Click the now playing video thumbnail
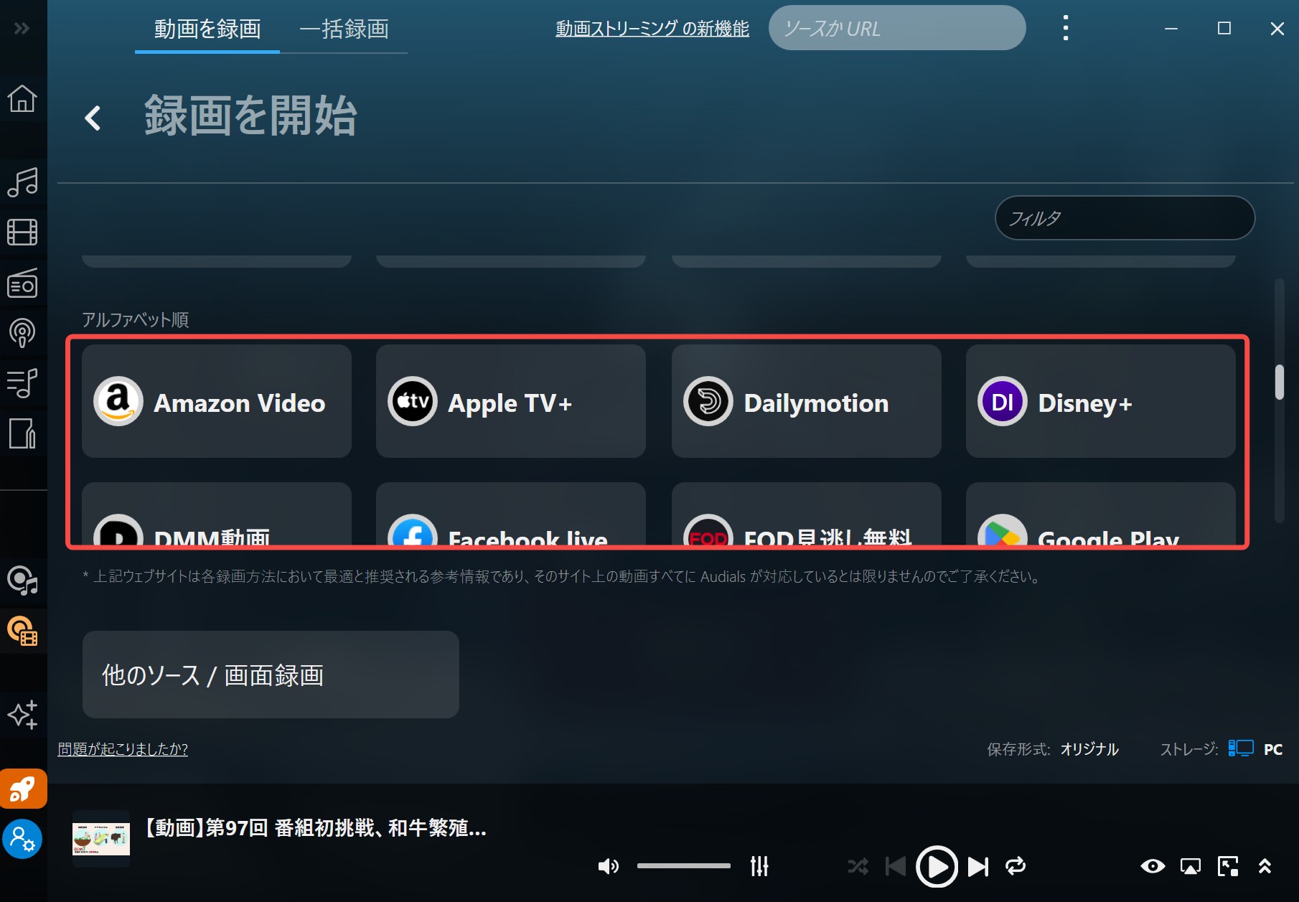1299x902 pixels. coord(101,838)
